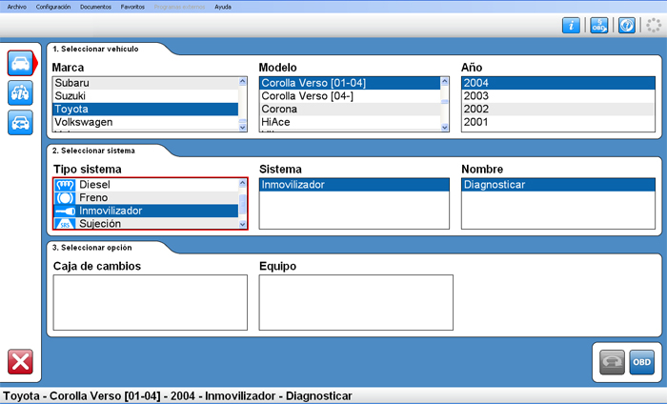The image size is (667, 404).
Task: Select Subaru in the Marca list
Action: (145, 83)
